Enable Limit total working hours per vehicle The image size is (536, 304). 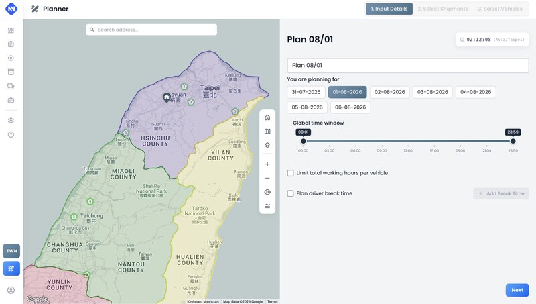point(291,173)
